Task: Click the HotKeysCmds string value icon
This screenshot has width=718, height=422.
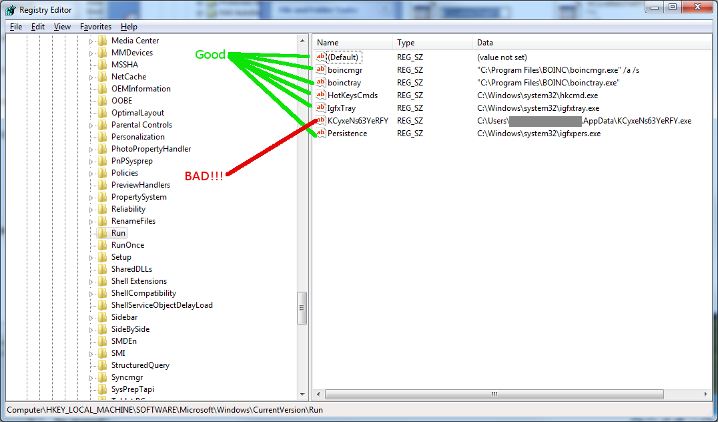Action: pos(321,95)
